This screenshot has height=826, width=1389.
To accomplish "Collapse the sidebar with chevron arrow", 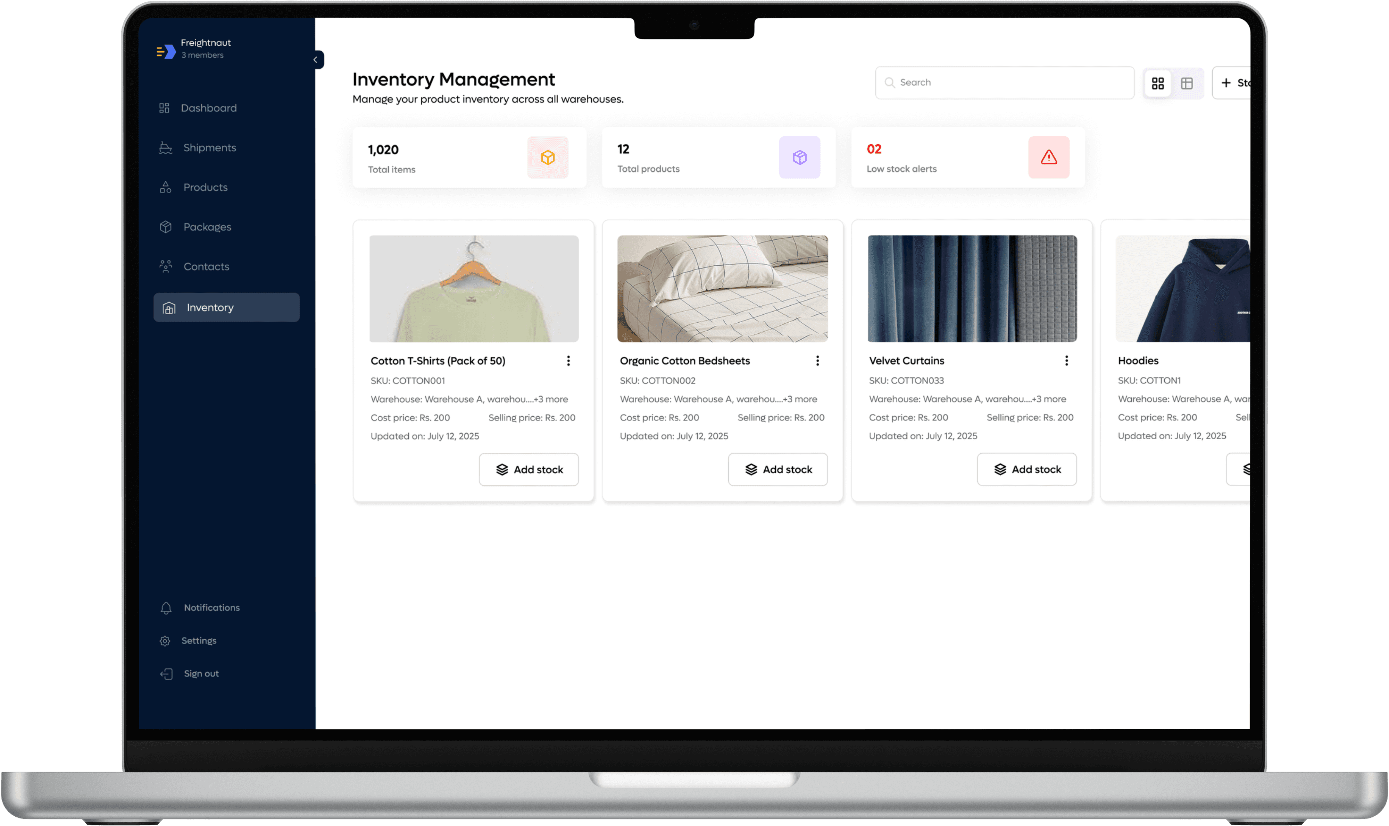I will pos(315,60).
